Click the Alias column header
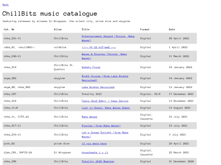 (58, 29)
